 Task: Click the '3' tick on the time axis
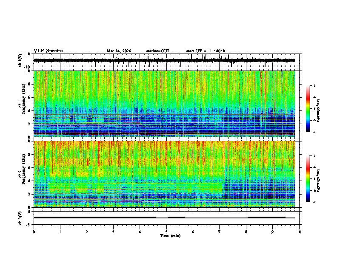click(113, 232)
